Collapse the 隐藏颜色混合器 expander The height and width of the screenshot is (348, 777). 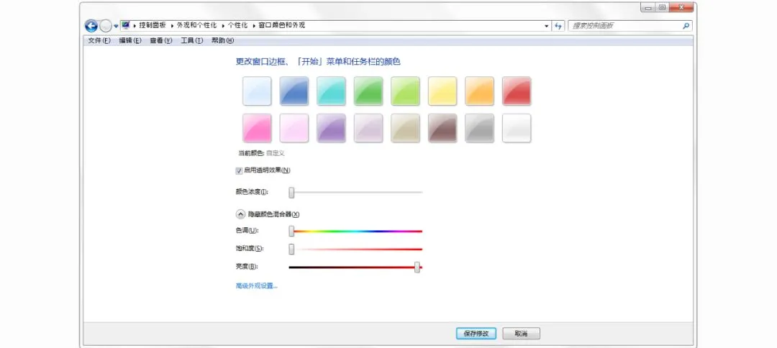point(240,214)
